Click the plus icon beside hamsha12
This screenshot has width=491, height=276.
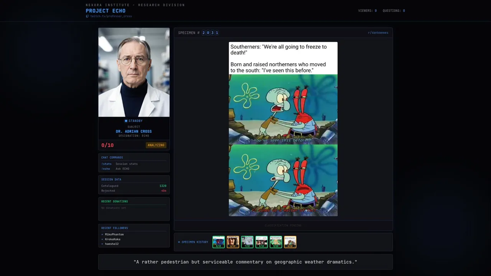[102, 244]
